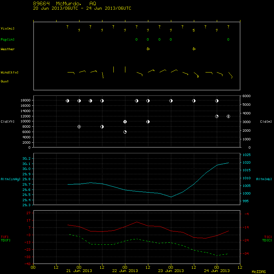This screenshot has width=274, height=274.
Task: Click the last green precipitation zero value
Action: (x=228, y=40)
